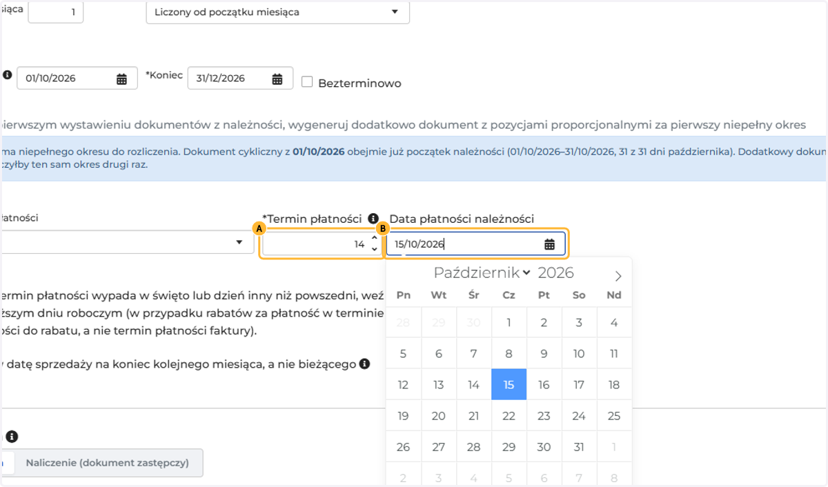The image size is (828, 487).
Task: Select greyed September 29 in calendar
Action: coord(439,322)
